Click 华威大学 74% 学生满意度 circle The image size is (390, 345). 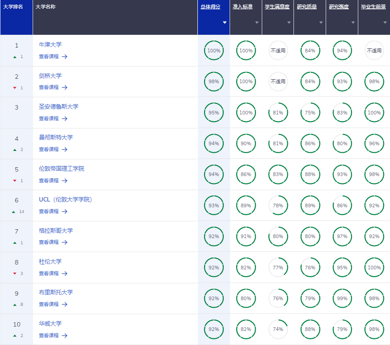(x=278, y=329)
